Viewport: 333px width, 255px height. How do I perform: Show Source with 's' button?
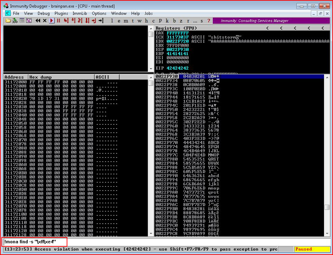point(202,21)
